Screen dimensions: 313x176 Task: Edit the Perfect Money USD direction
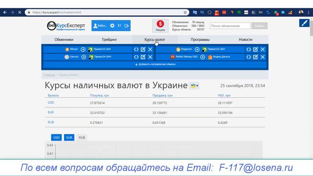pos(255,57)
